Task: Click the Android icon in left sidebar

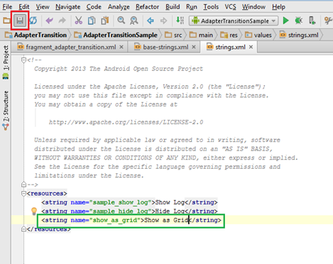Action: pos(6,77)
